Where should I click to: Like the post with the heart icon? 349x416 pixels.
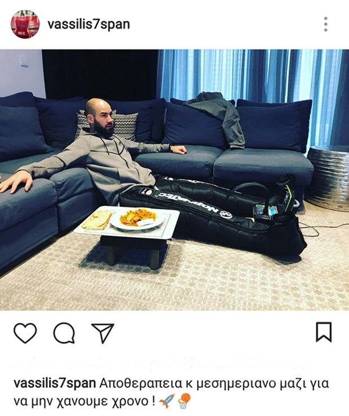pyautogui.click(x=25, y=333)
